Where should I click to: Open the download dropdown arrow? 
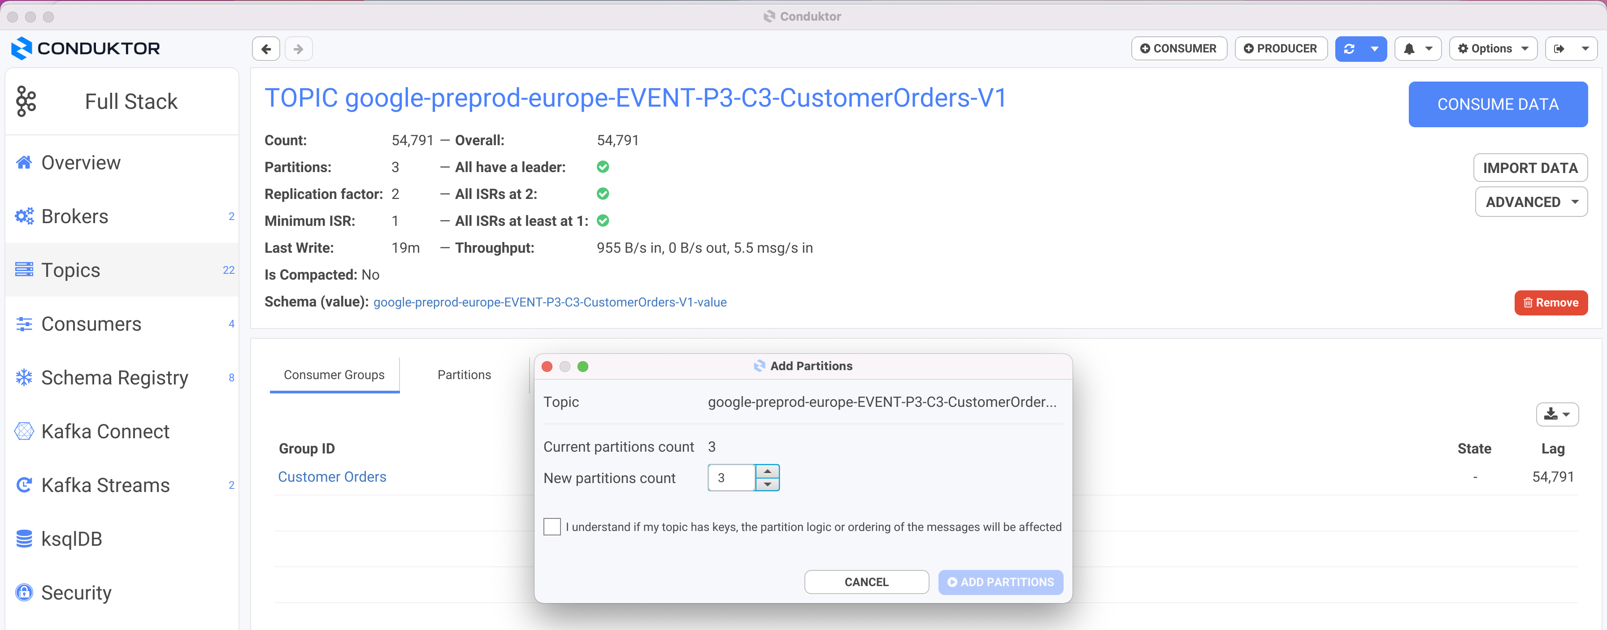(x=1567, y=414)
